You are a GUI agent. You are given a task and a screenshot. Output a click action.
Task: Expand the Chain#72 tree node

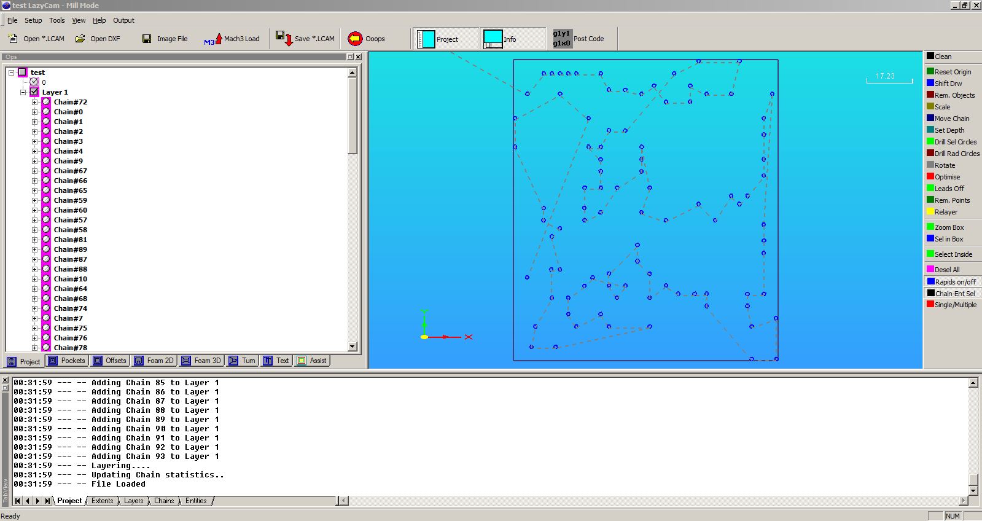(x=34, y=102)
